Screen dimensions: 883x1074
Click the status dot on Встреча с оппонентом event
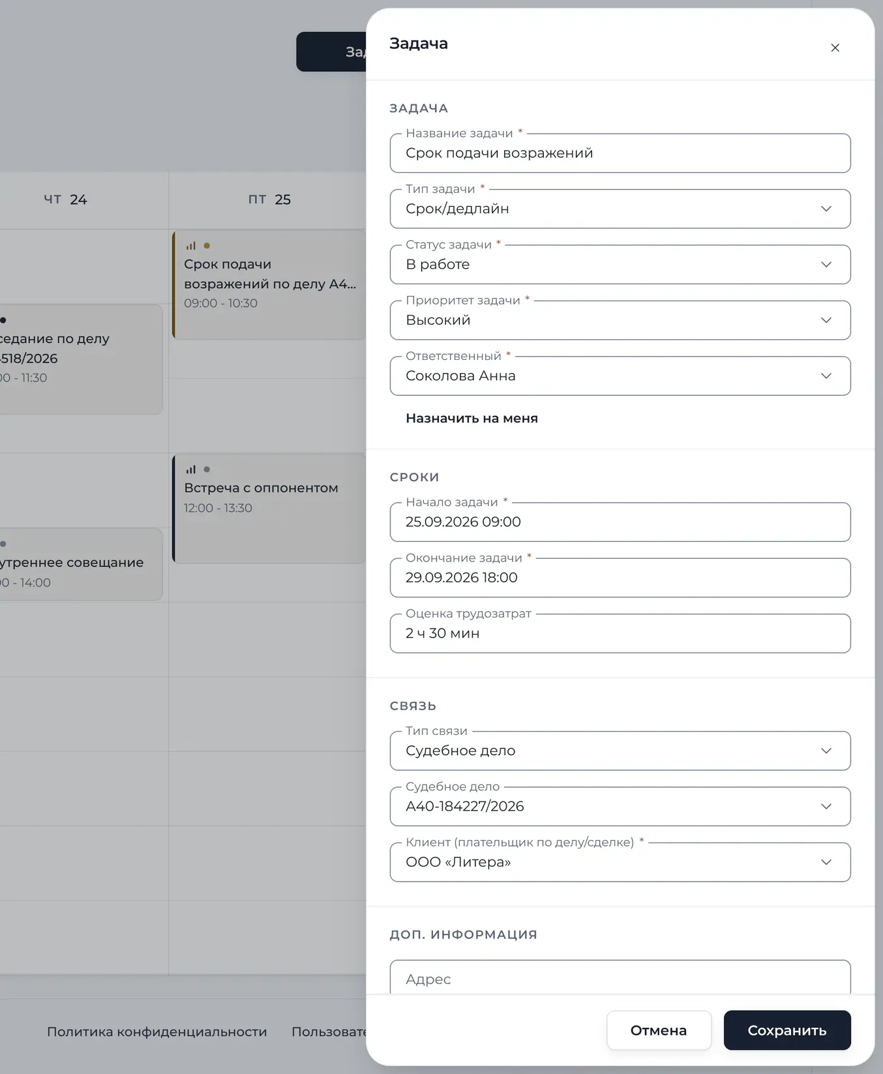tap(207, 470)
